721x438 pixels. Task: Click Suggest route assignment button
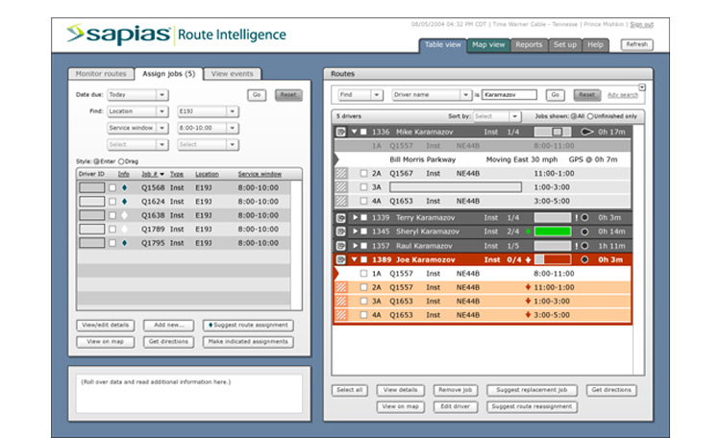coord(248,325)
